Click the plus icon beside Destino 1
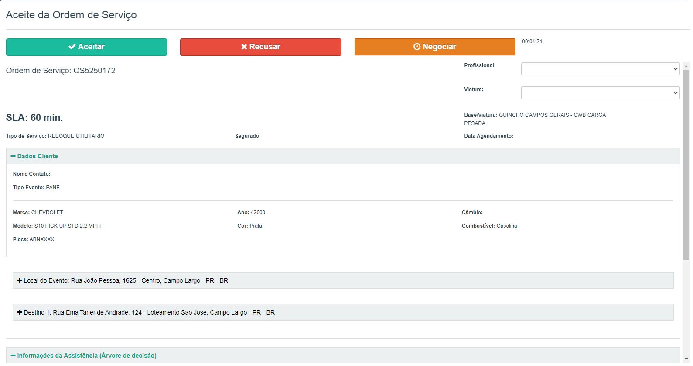Viewport: 693px width, 366px height. click(20, 312)
